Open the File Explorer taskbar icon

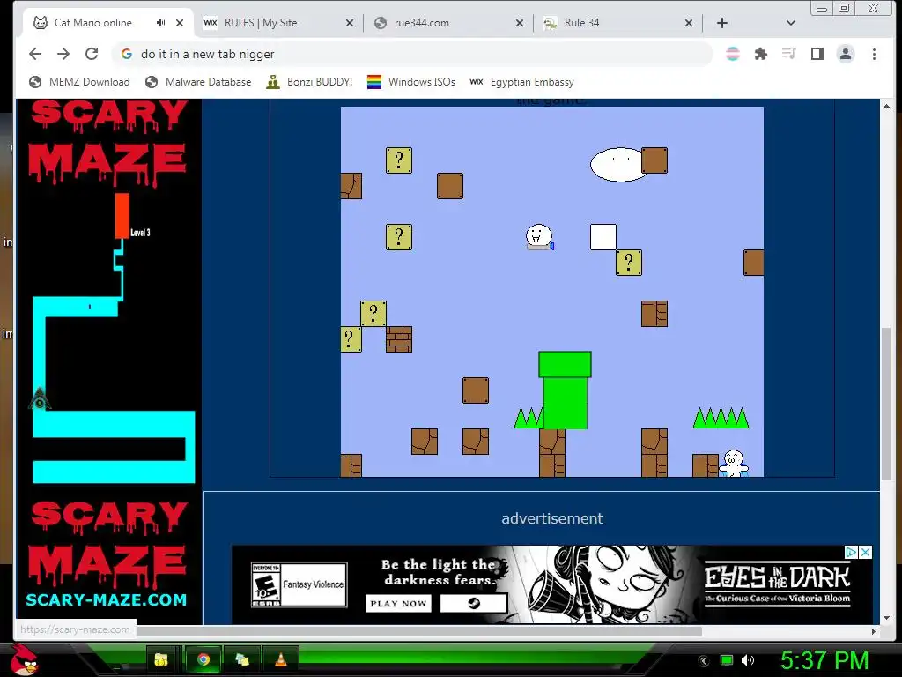pyautogui.click(x=160, y=659)
